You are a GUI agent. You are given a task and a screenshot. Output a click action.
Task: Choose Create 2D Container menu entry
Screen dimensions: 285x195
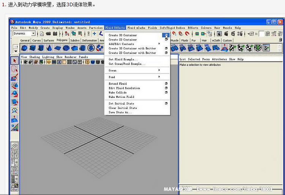(x=123, y=40)
